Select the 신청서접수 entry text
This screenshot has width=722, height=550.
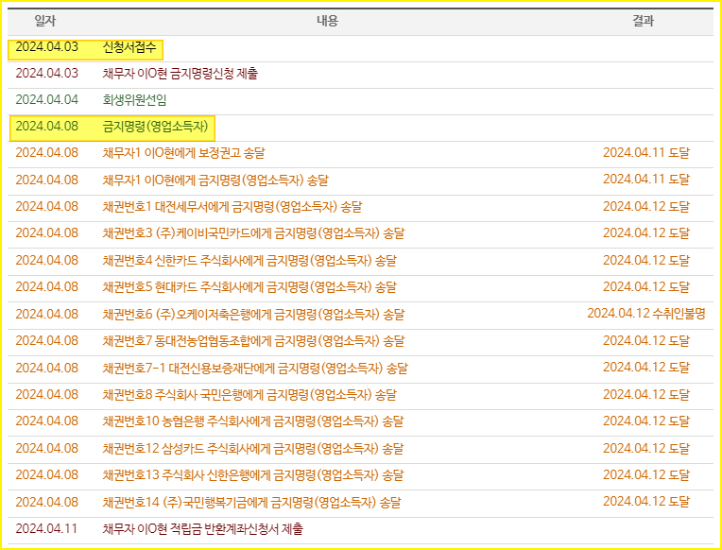click(x=129, y=47)
